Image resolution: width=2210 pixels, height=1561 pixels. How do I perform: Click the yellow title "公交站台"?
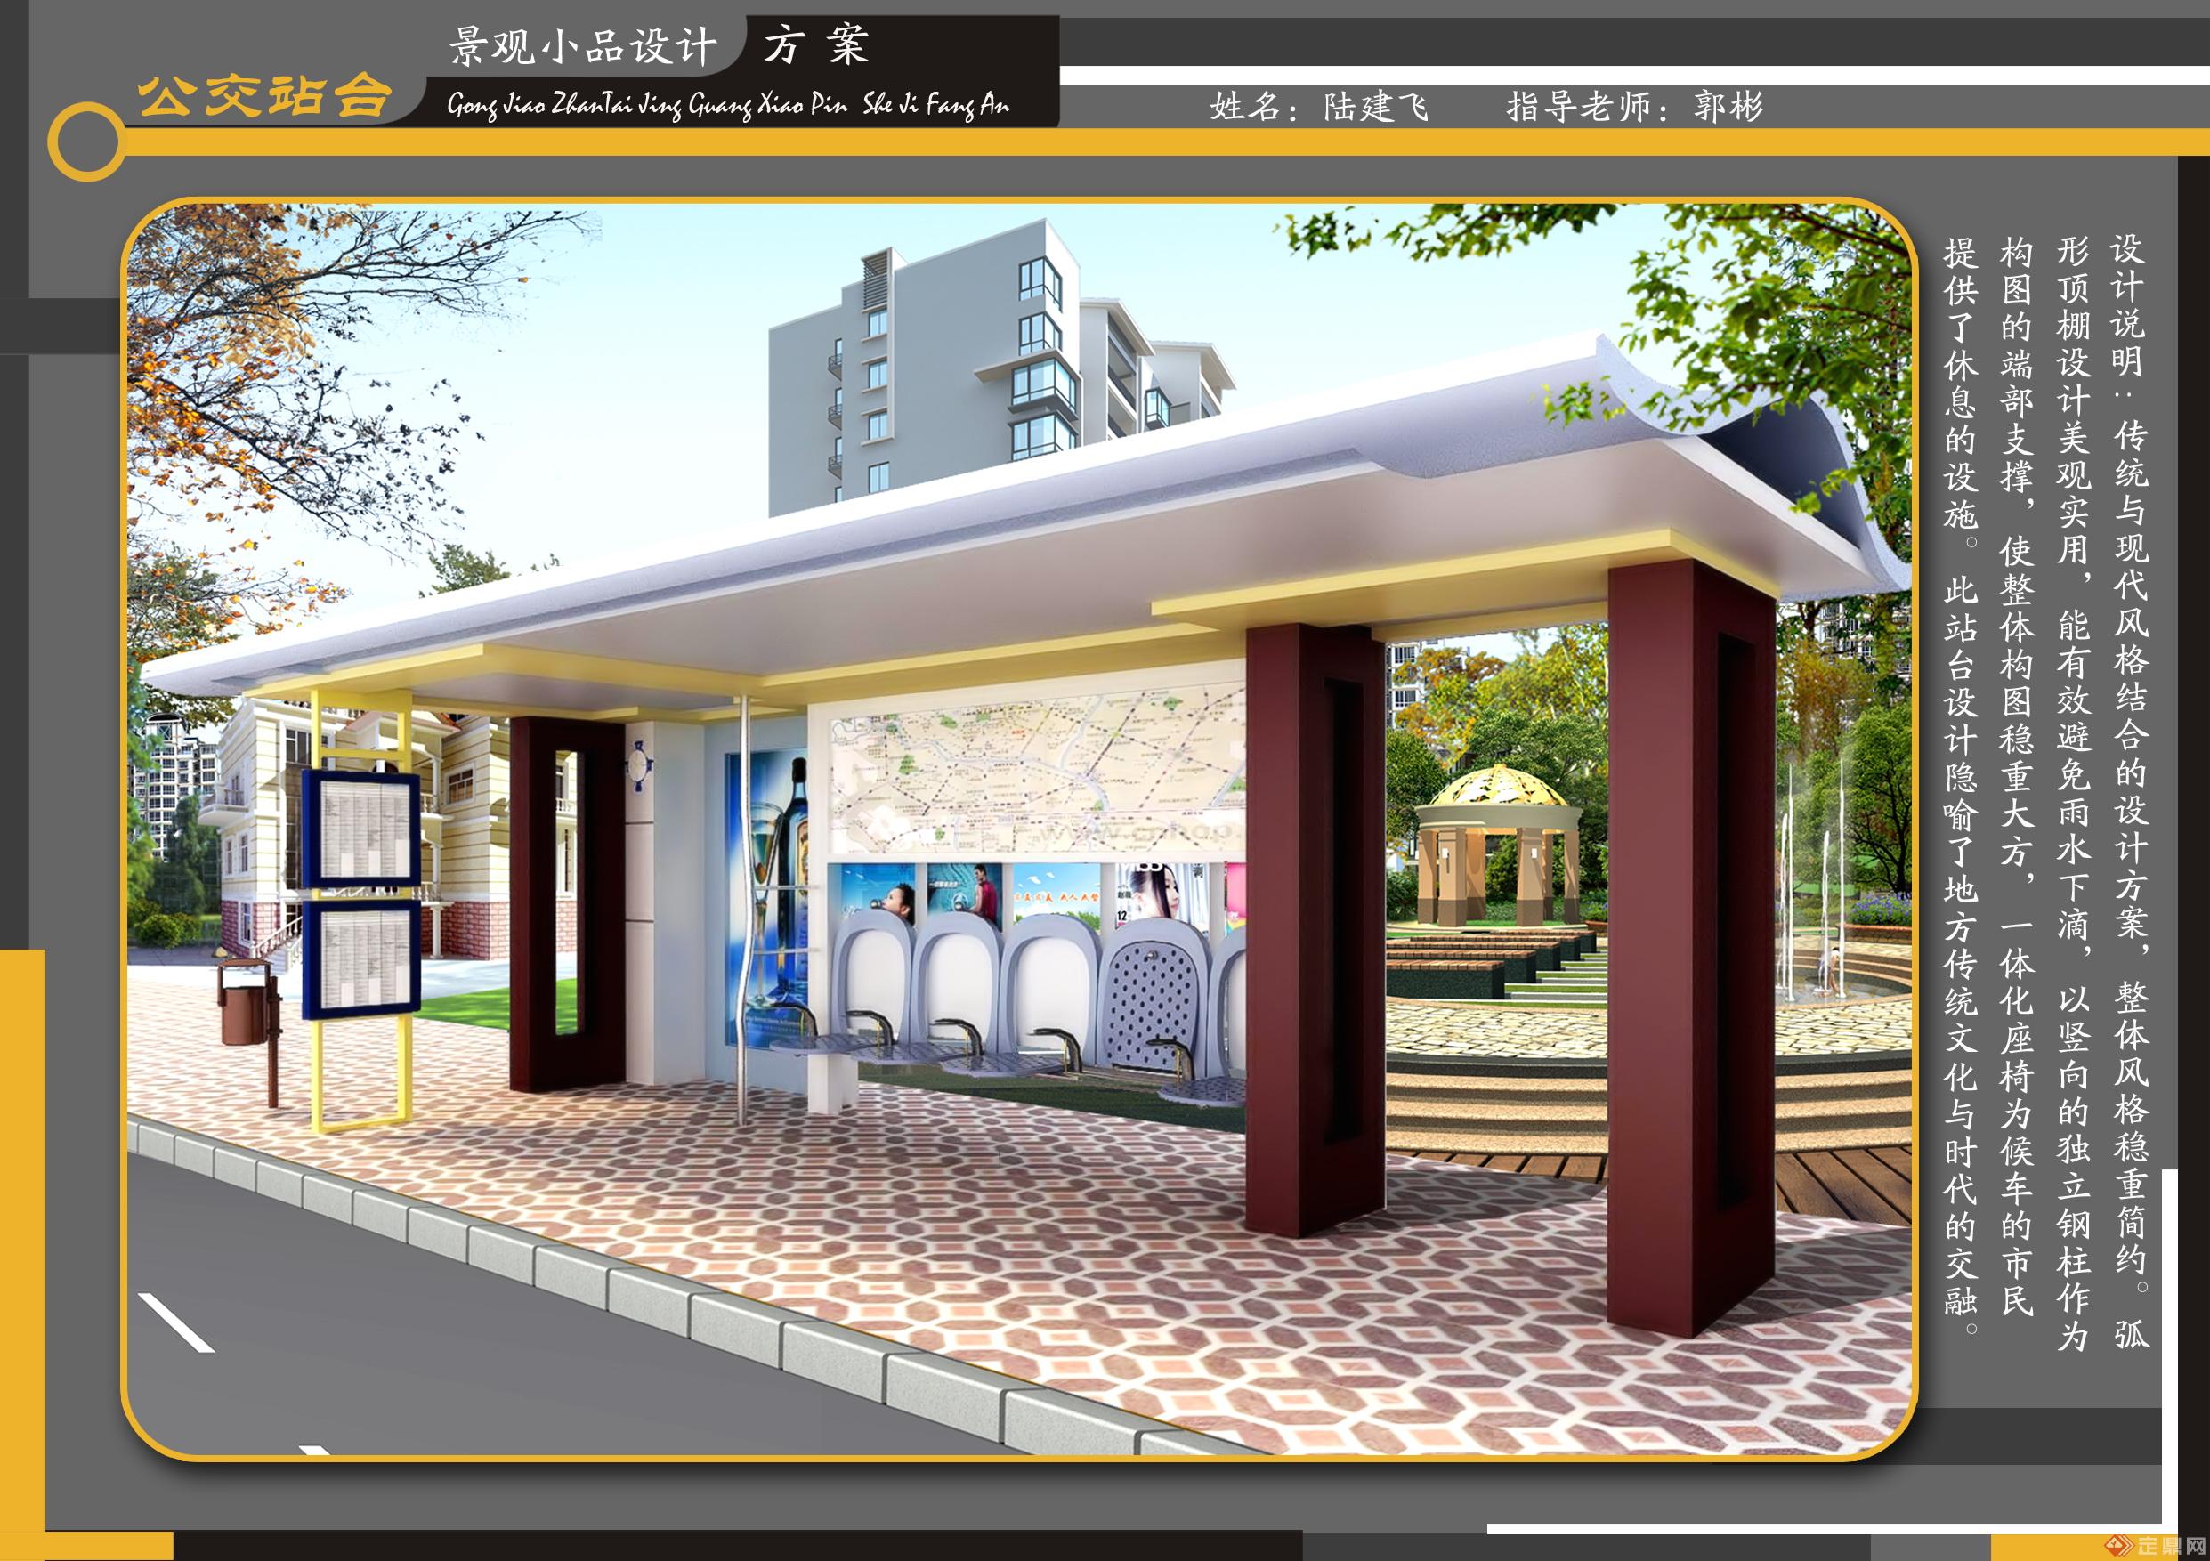point(264,97)
